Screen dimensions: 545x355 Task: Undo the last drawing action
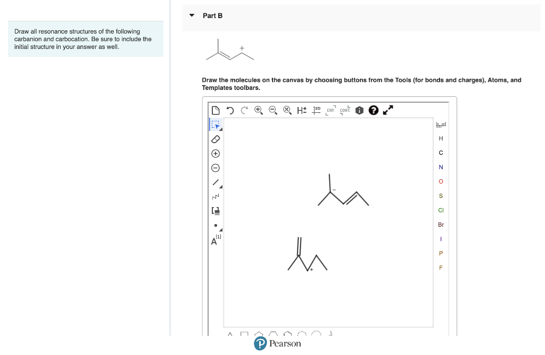pos(229,110)
